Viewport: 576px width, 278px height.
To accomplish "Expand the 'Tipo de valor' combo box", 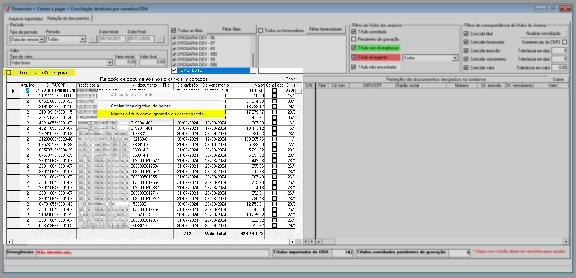I will (109, 63).
